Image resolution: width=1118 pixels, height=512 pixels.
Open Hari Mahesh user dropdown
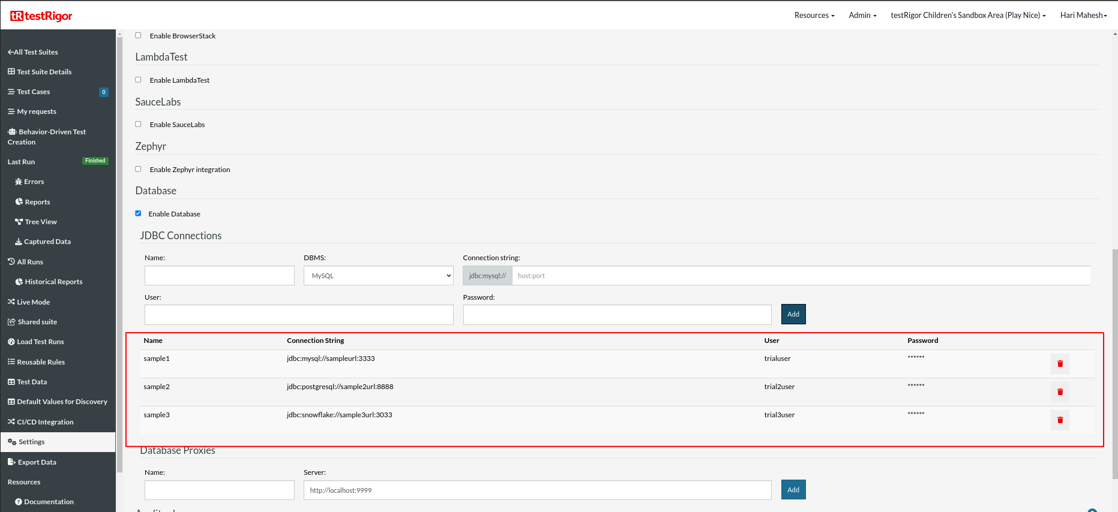tap(1083, 16)
